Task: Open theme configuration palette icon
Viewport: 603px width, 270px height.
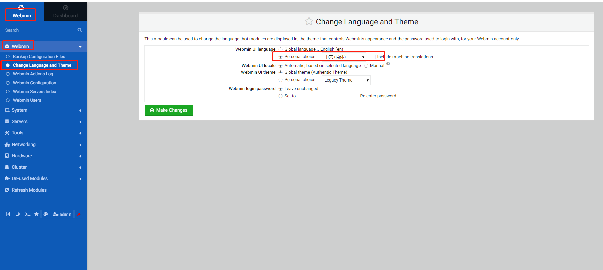Action: pos(46,214)
